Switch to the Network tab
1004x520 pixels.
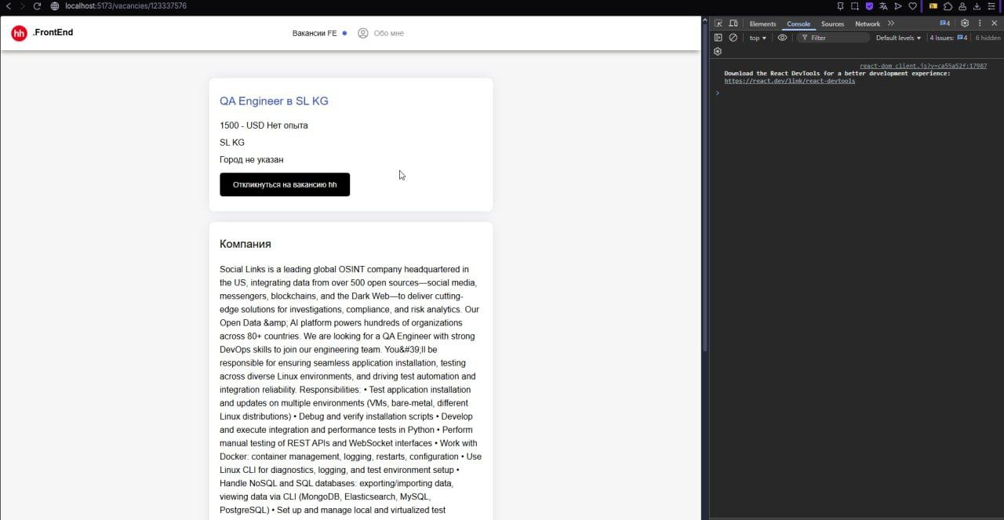click(868, 24)
